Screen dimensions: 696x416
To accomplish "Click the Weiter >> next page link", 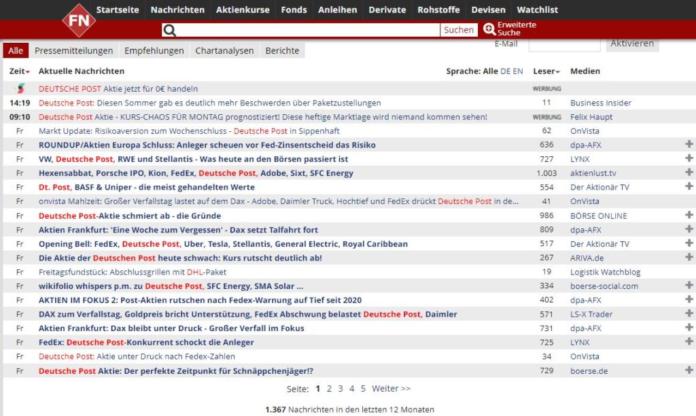I will [391, 389].
